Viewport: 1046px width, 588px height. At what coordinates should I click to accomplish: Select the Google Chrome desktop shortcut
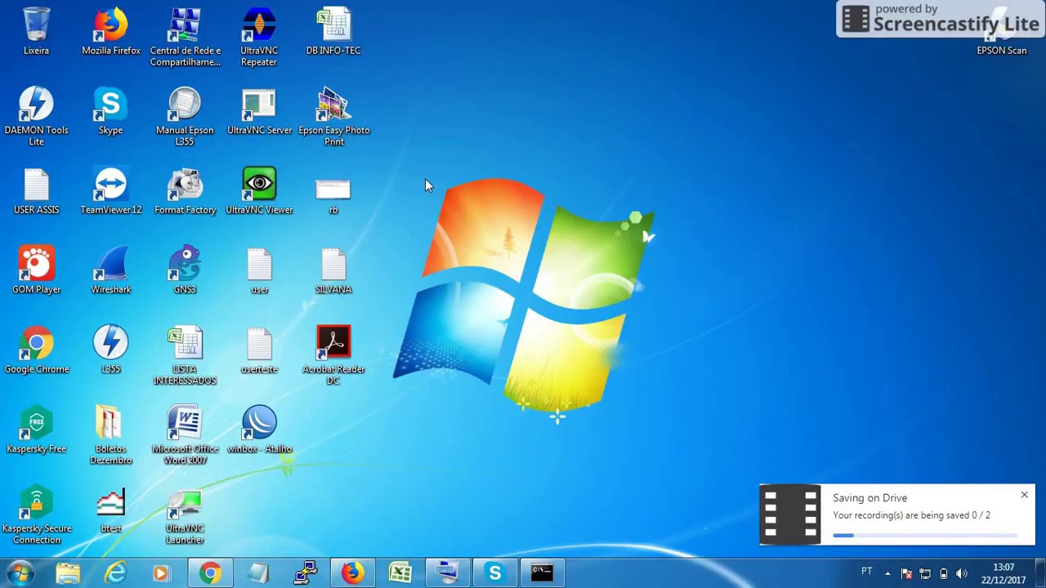coord(36,350)
